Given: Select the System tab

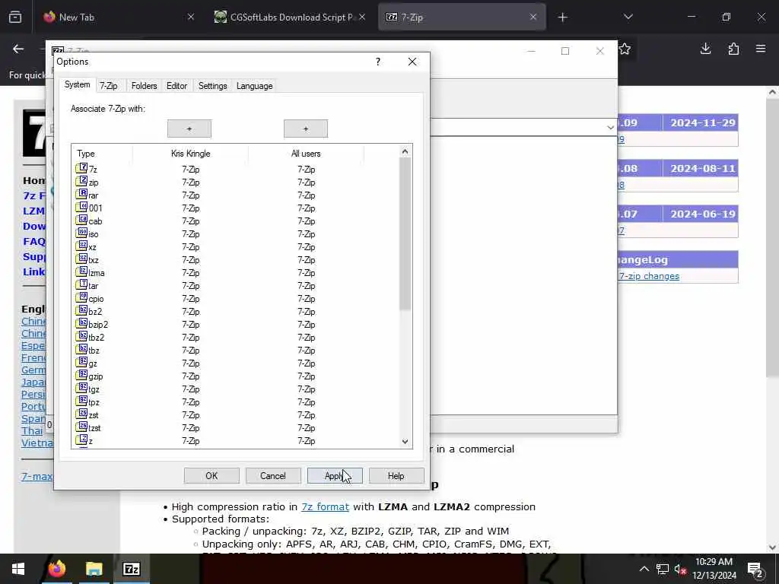Looking at the screenshot, I should pos(77,84).
